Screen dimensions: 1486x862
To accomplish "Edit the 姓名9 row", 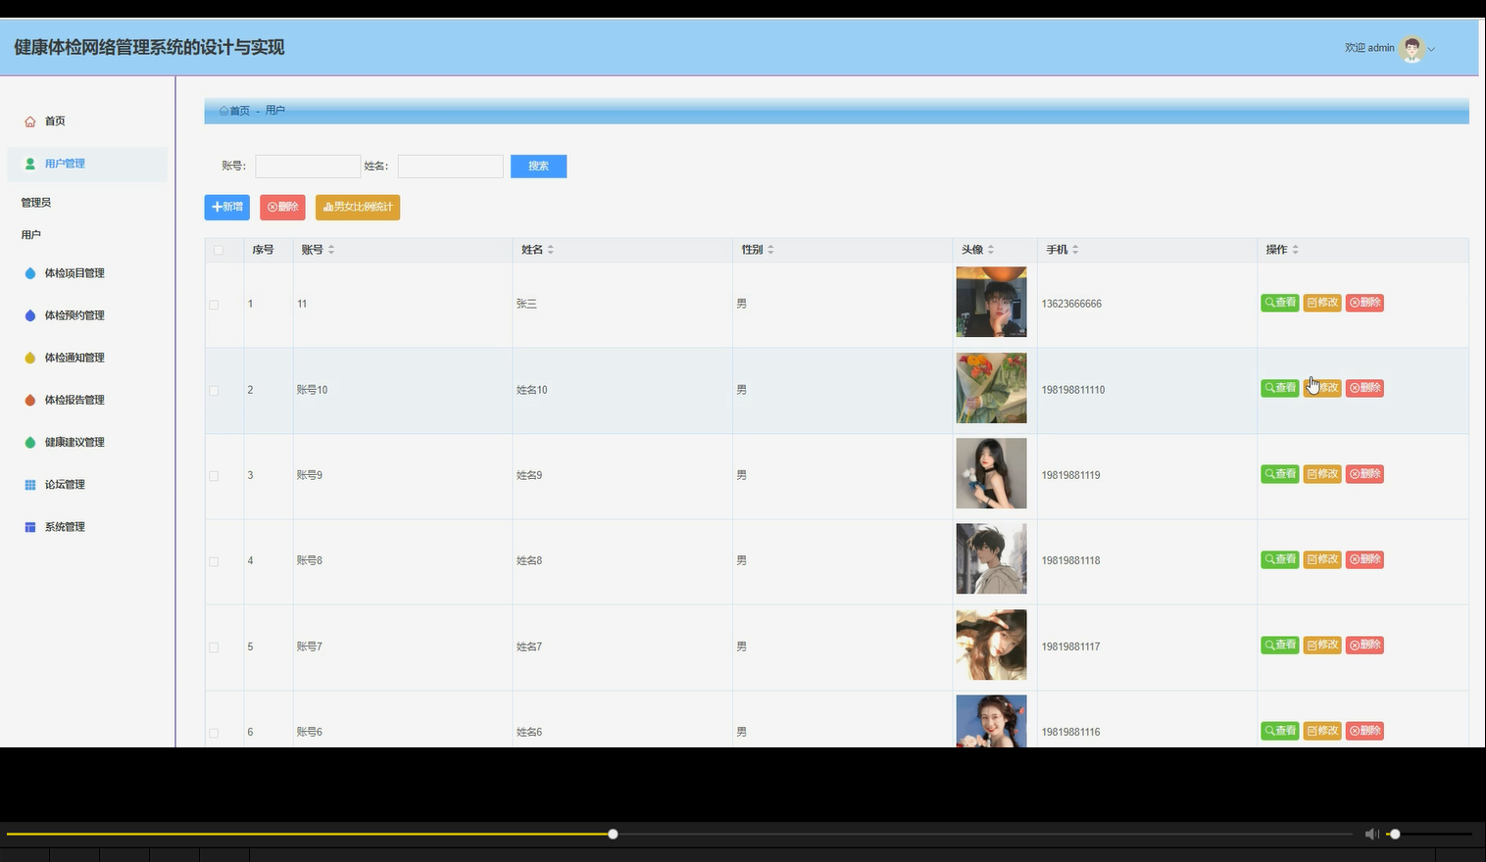I will pyautogui.click(x=1322, y=474).
